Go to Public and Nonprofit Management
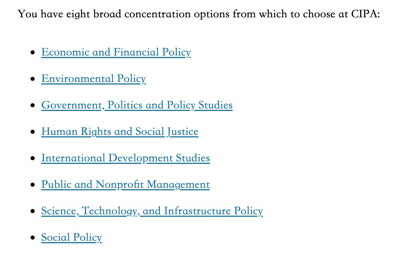Image resolution: width=397 pixels, height=255 pixels. click(126, 184)
